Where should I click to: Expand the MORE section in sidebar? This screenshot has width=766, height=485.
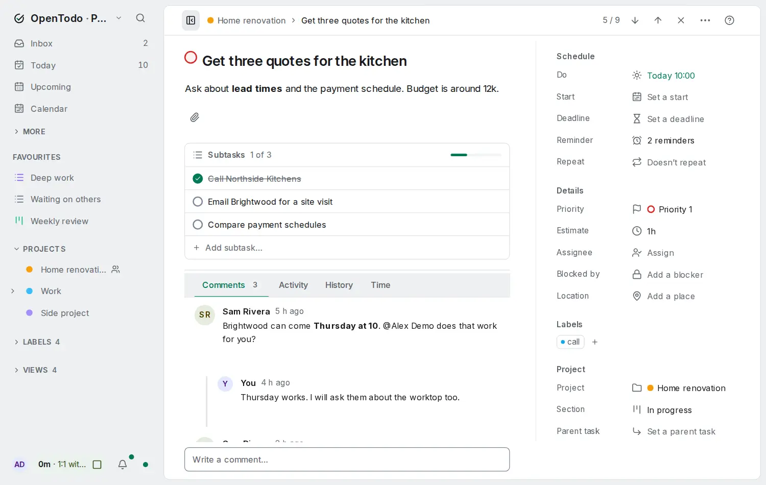click(x=30, y=132)
